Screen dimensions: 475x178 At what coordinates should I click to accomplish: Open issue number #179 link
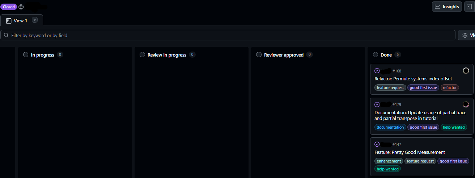click(x=397, y=104)
